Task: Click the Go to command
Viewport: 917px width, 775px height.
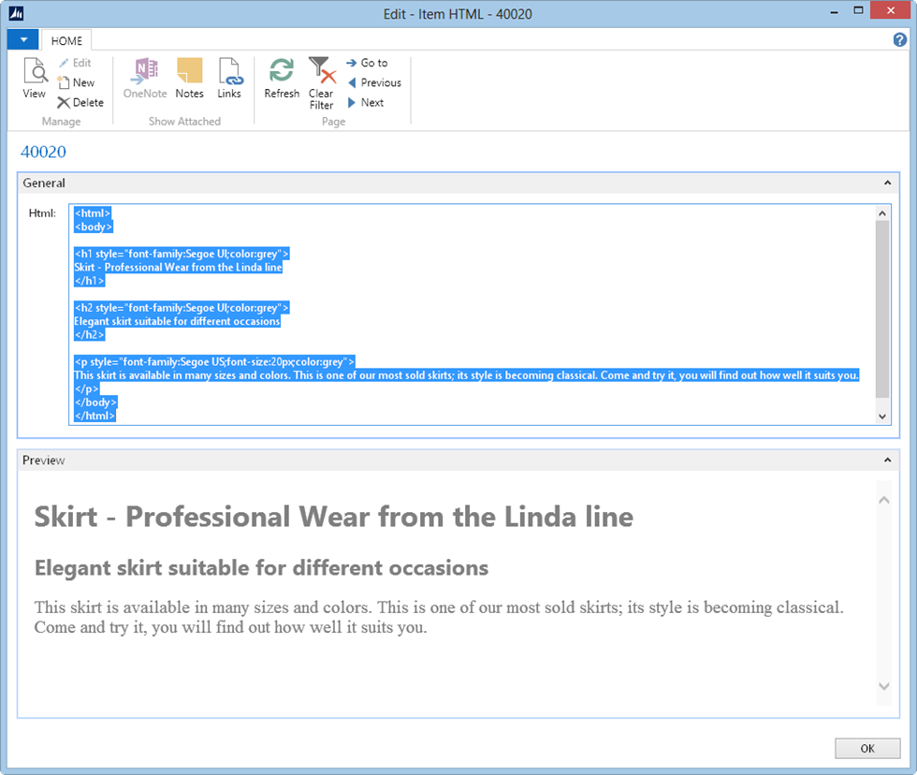Action: click(x=367, y=63)
